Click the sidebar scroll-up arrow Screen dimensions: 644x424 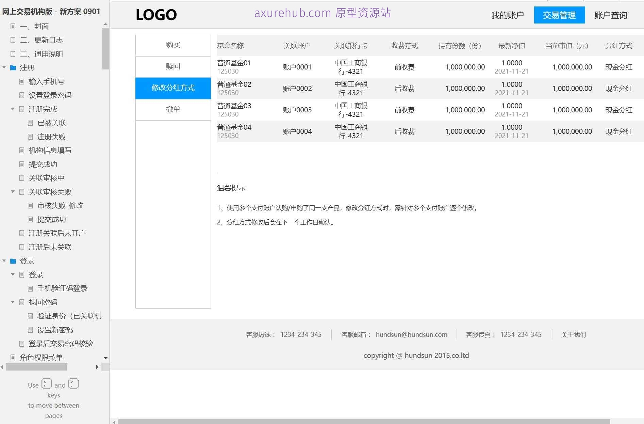(105, 24)
